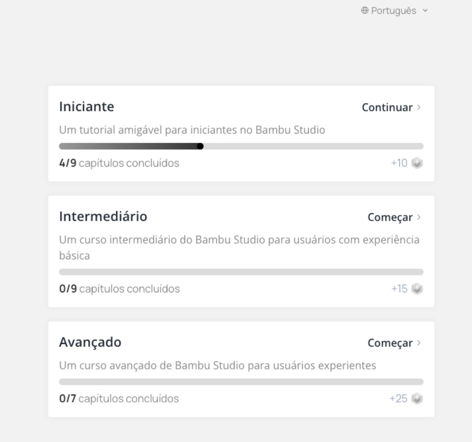This screenshot has height=442, width=472.
Task: Click the chevron beside Avançado's Começar
Action: point(419,343)
